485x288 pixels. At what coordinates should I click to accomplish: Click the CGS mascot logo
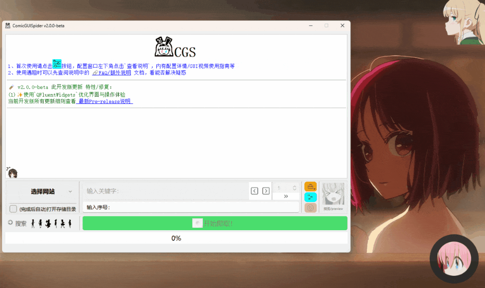point(164,48)
